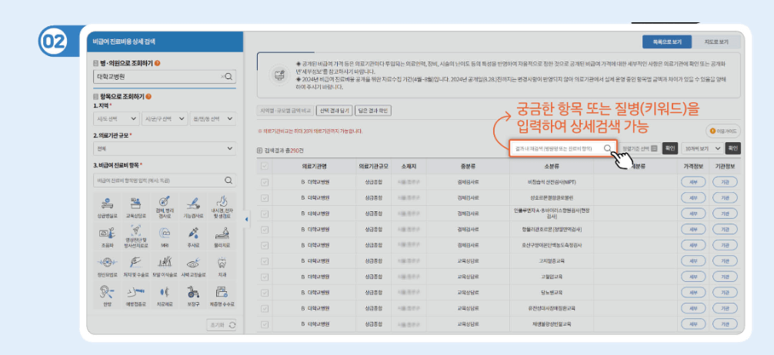Viewport: 774px width, 355px height.
Task: Open the 시/도 선택 dropdown
Action: pyautogui.click(x=116, y=119)
